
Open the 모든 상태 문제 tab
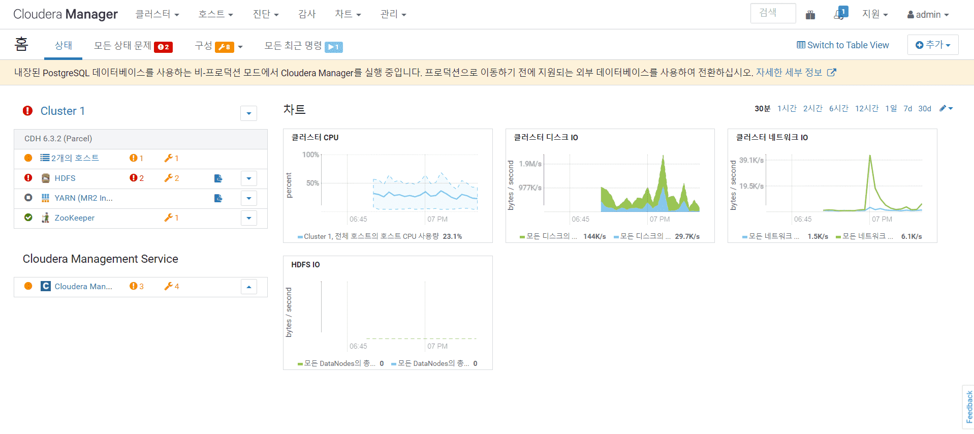(x=133, y=46)
